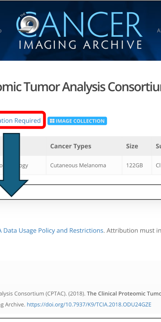Click the IMAGING ARCHIVE text in the banner

[x=80, y=45]
